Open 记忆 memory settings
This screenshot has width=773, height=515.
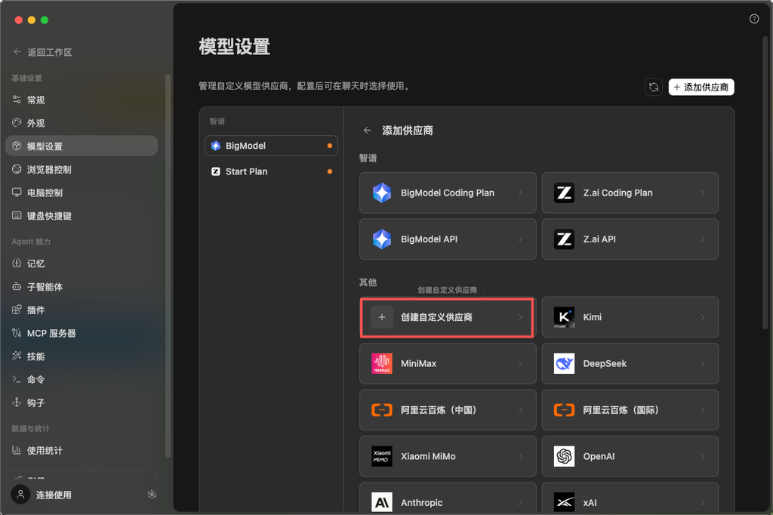[x=82, y=264]
